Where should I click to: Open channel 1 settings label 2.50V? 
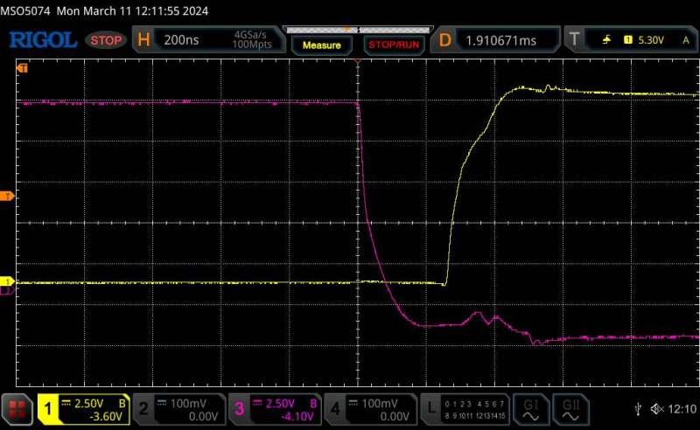(84, 408)
